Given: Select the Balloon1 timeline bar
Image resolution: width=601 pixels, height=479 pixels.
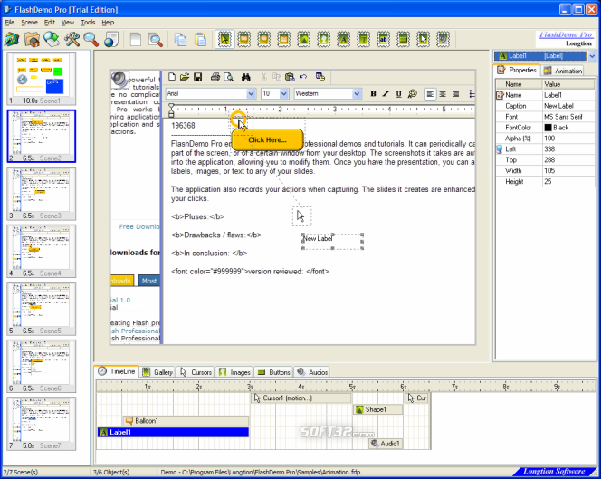Looking at the screenshot, I should tap(186, 421).
